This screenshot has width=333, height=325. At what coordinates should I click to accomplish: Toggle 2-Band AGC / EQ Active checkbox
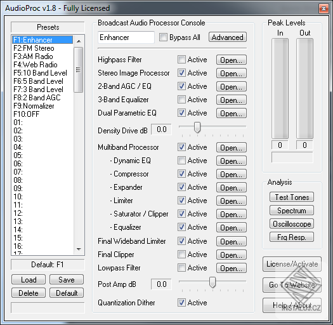coord(181,86)
